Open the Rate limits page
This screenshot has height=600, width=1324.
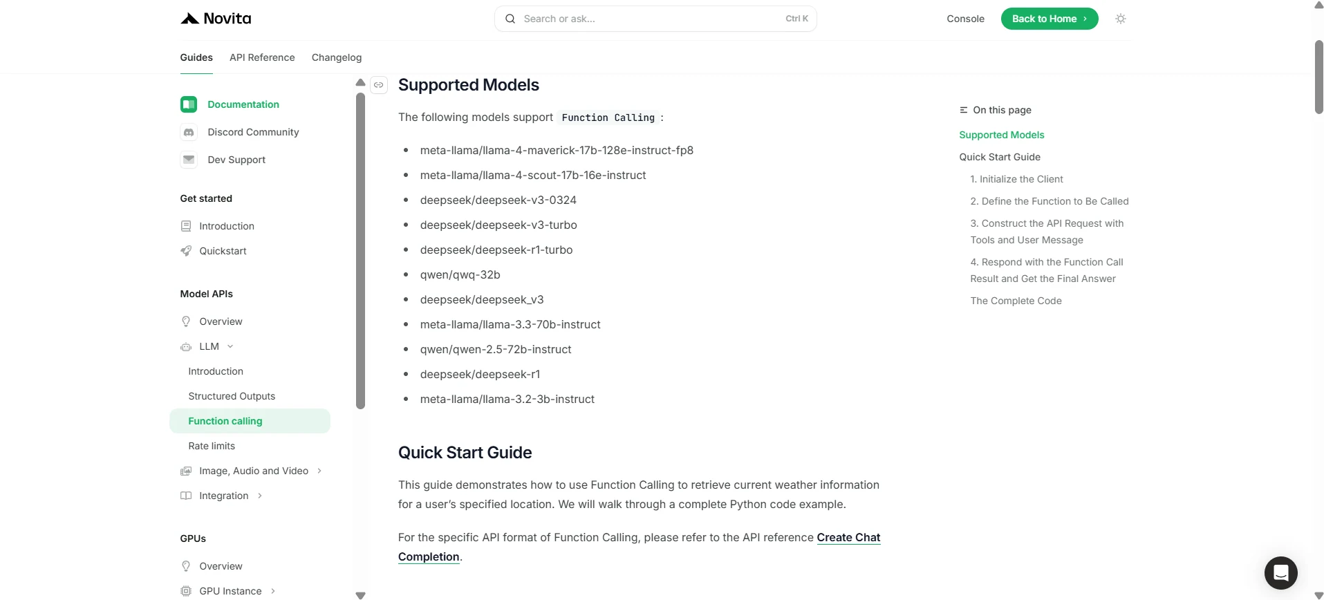212,446
